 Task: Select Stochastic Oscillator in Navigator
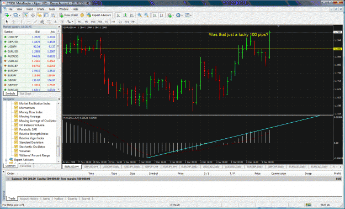[32, 147]
